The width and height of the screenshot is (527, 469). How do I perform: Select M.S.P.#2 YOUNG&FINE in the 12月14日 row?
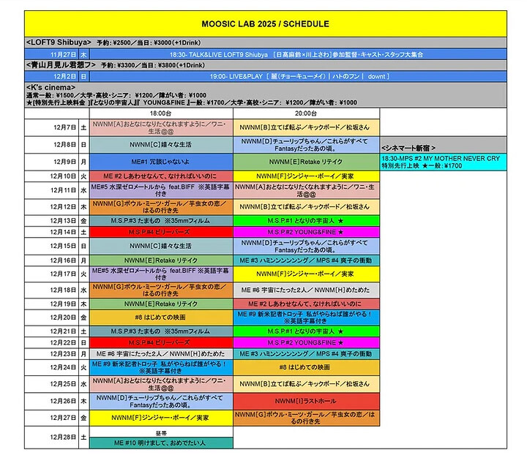coord(306,232)
